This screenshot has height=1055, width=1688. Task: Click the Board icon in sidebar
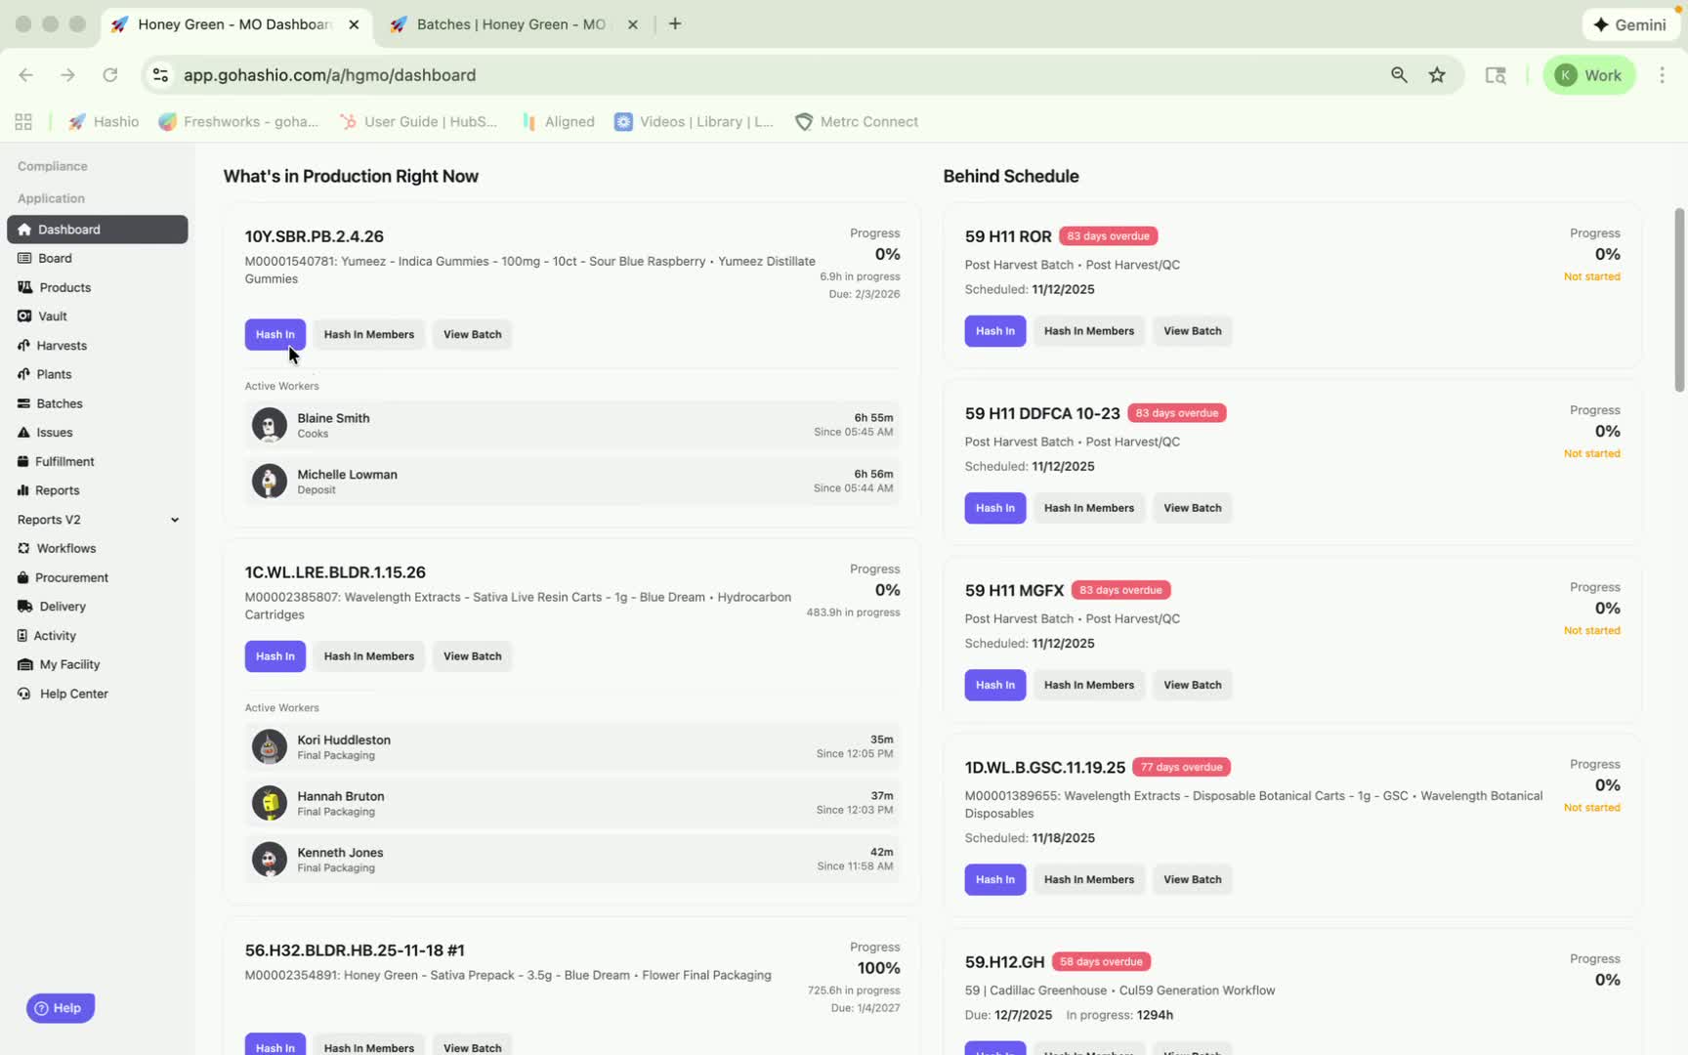[24, 258]
